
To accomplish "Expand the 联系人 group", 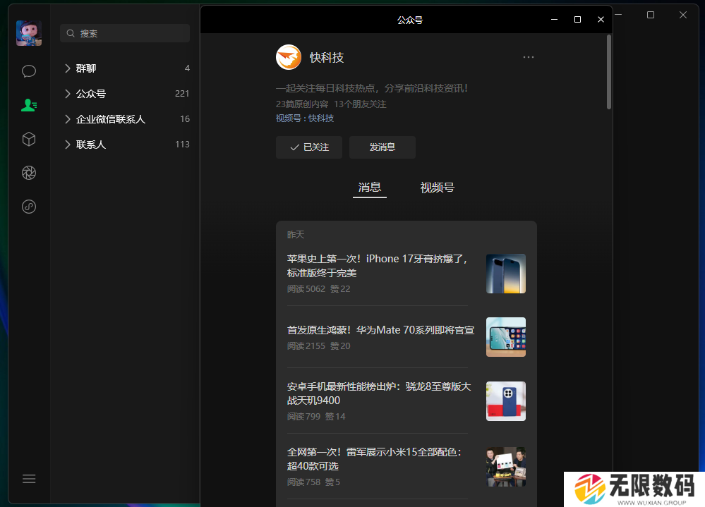I will tap(124, 144).
